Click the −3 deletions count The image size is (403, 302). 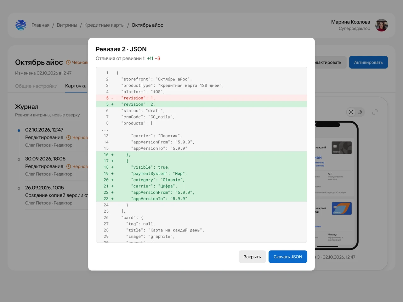[x=157, y=59]
